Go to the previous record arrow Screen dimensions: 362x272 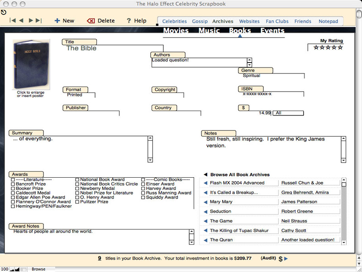[21, 20]
